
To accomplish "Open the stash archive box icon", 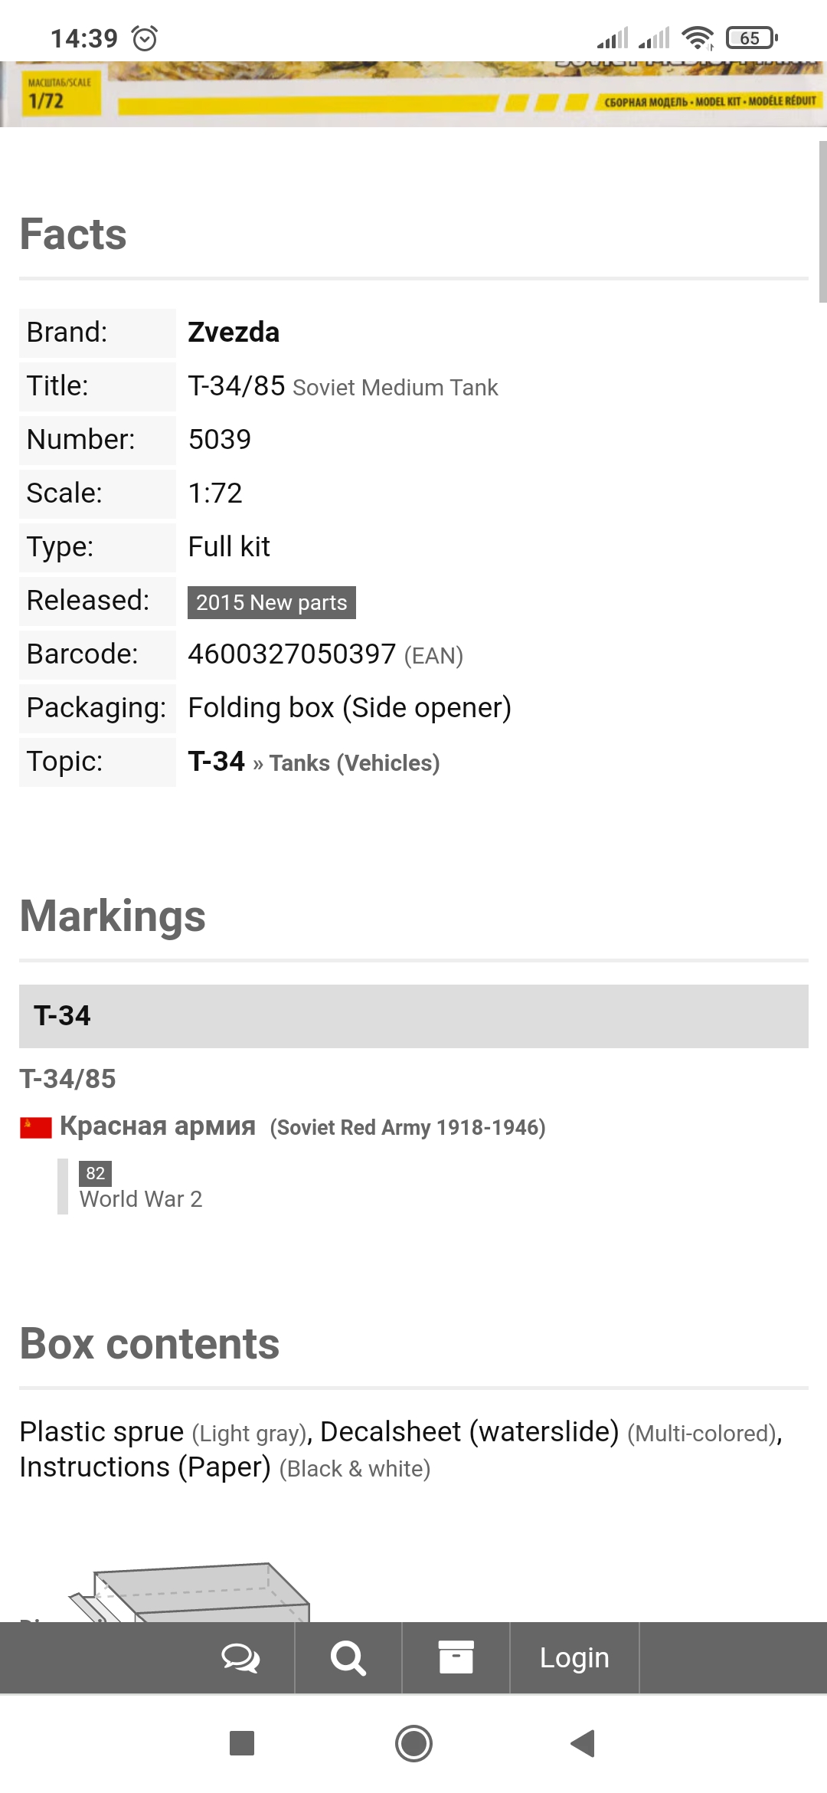I will pyautogui.click(x=456, y=1658).
